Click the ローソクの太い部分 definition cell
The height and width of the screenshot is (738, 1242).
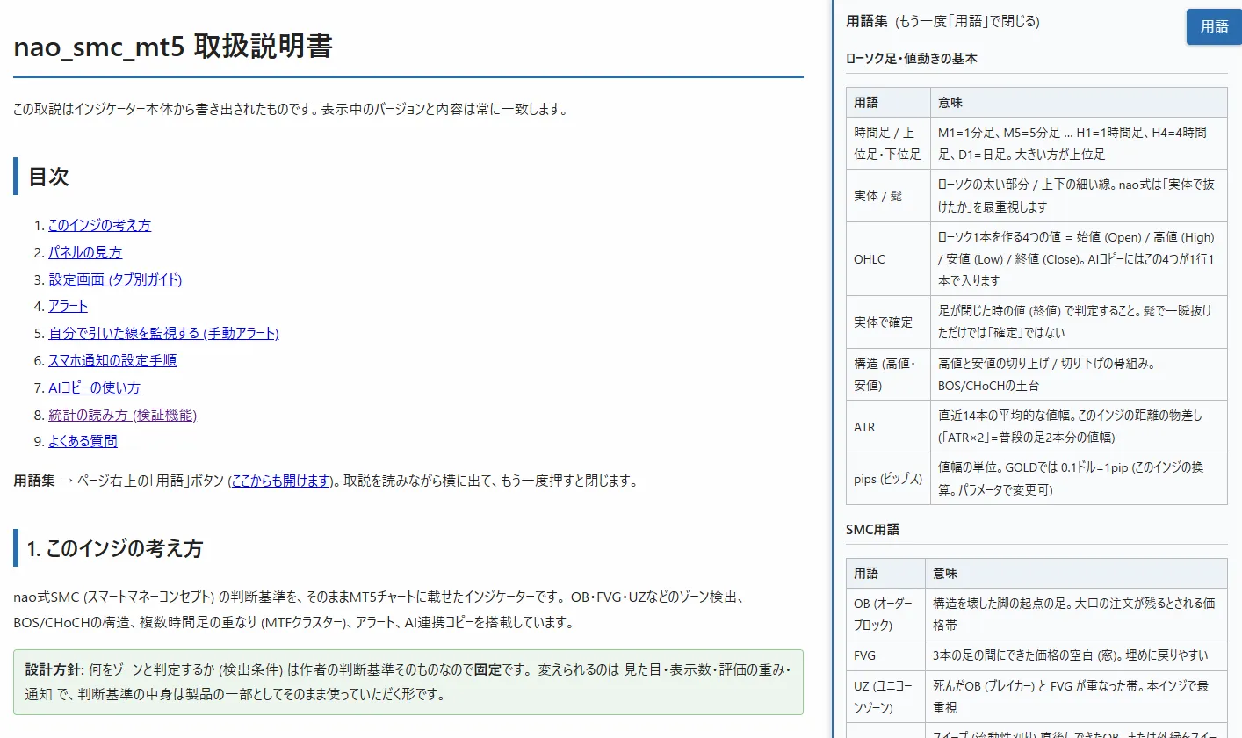tap(1079, 196)
